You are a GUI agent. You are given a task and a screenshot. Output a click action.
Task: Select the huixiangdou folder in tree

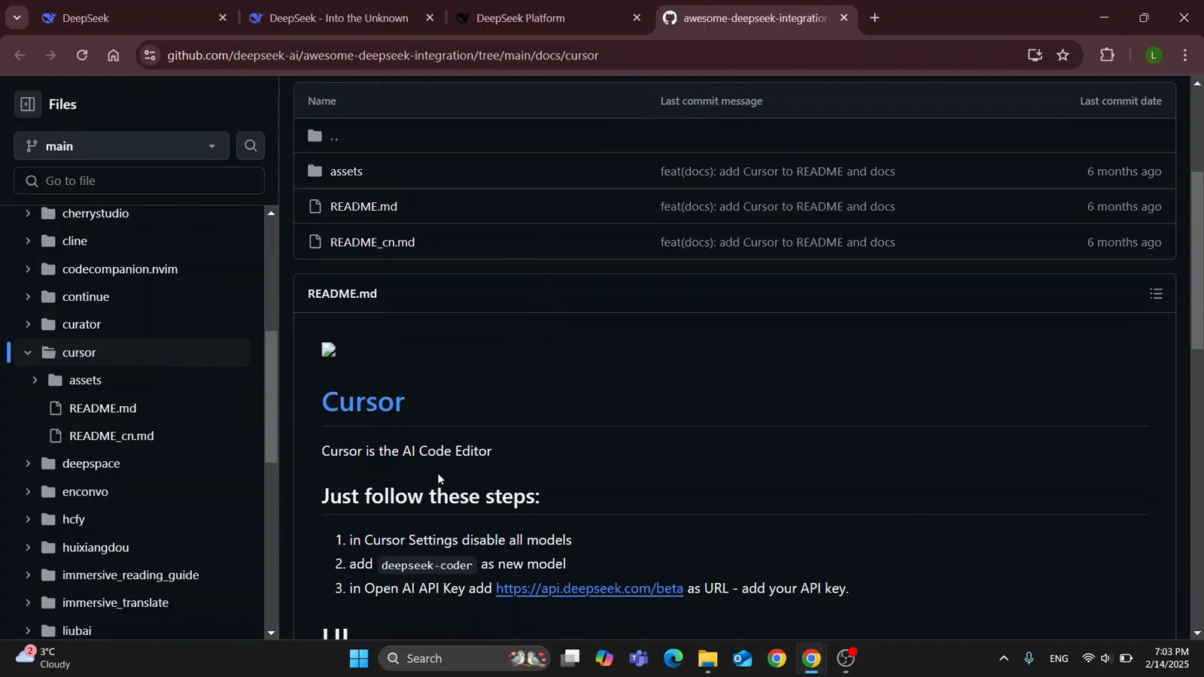tap(96, 548)
